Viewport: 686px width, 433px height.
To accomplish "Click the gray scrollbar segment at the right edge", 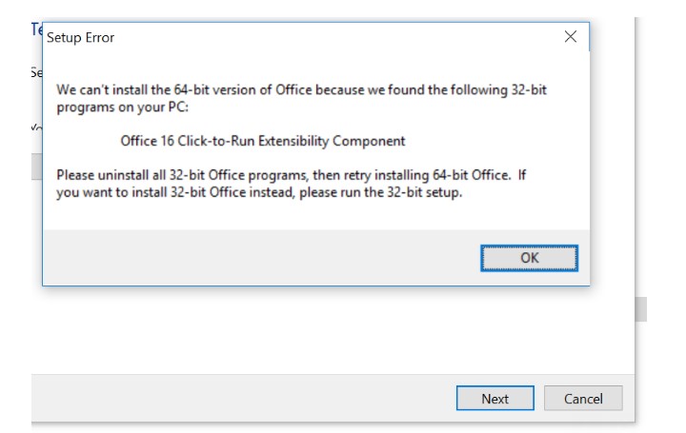I will tap(641, 309).
